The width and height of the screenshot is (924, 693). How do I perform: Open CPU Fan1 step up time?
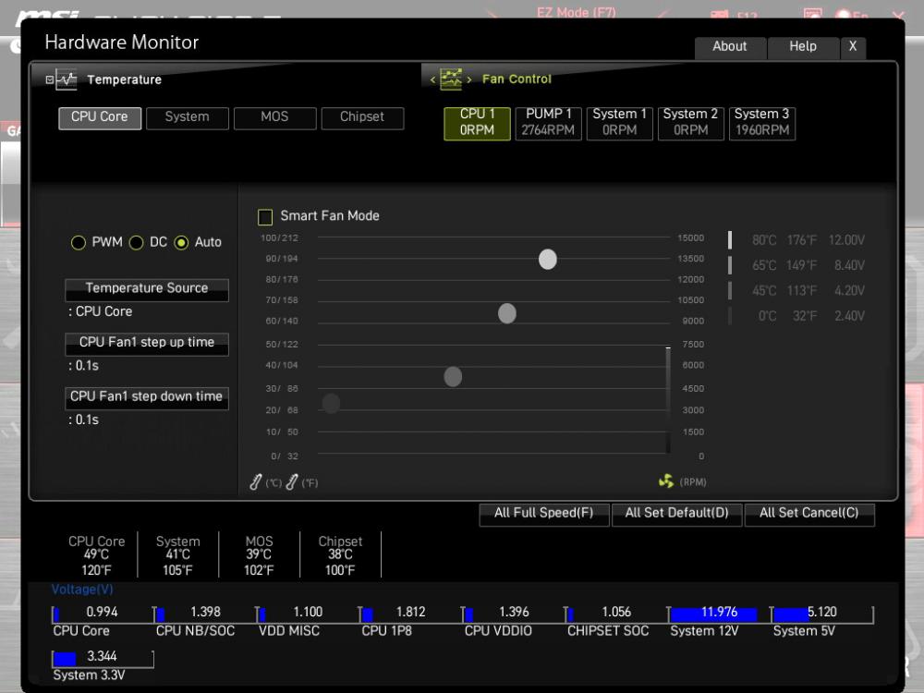point(147,344)
